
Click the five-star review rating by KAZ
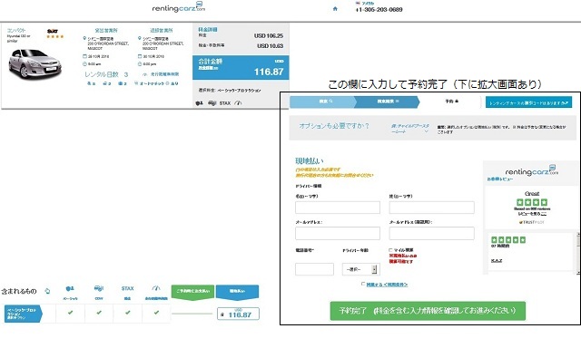point(508,240)
